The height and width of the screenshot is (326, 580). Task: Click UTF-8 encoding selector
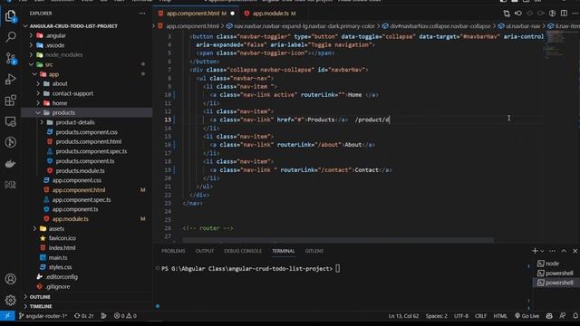461,316
